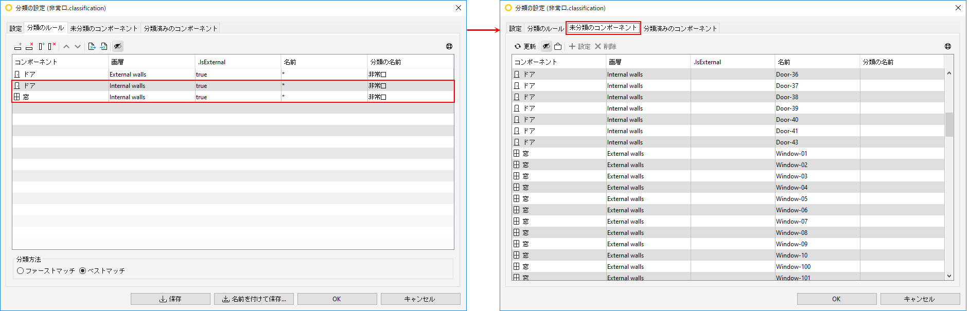Select 未分類のコンポーネント tab in right window

603,28
